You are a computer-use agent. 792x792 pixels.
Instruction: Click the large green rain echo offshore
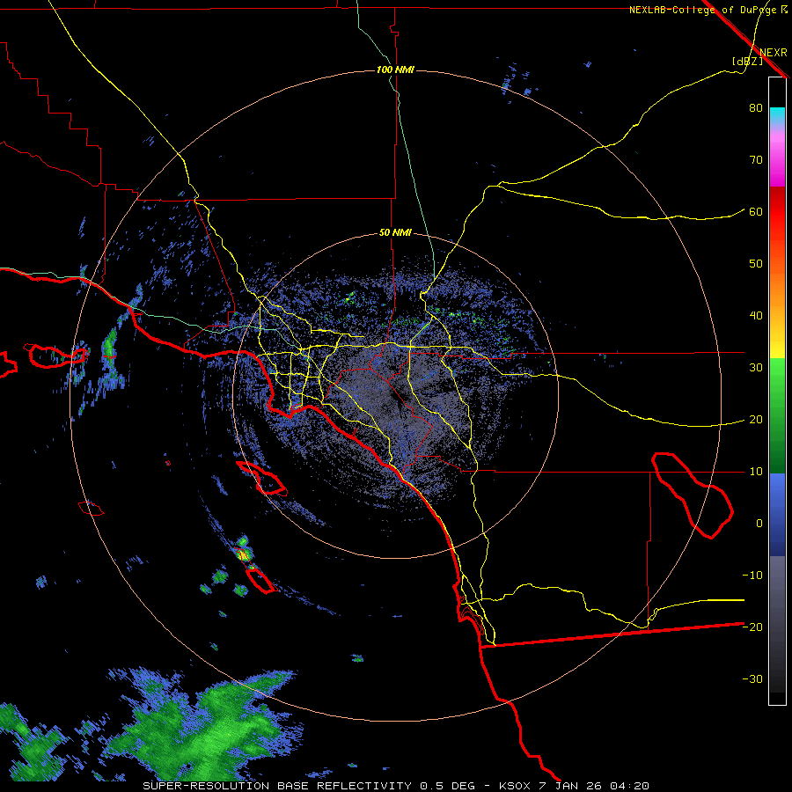(202, 728)
